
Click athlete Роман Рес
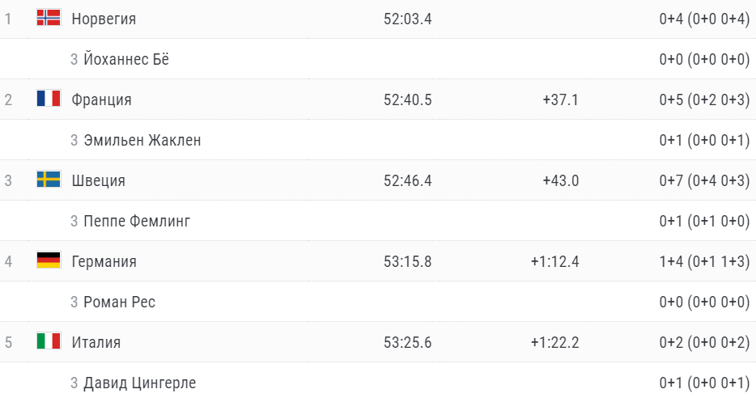tap(119, 302)
